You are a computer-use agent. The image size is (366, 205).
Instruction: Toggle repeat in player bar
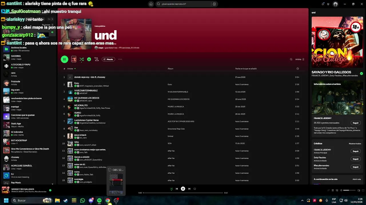(195, 189)
